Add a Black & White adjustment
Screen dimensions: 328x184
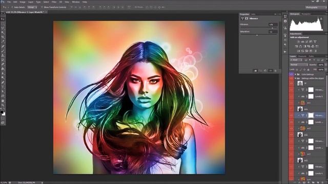click(x=305, y=47)
